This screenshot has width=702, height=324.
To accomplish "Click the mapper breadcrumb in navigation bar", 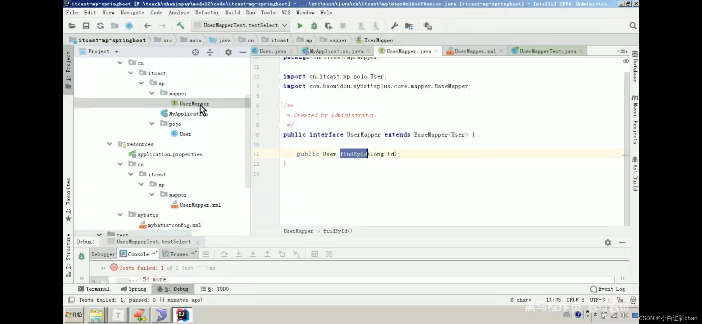I will pyautogui.click(x=334, y=40).
